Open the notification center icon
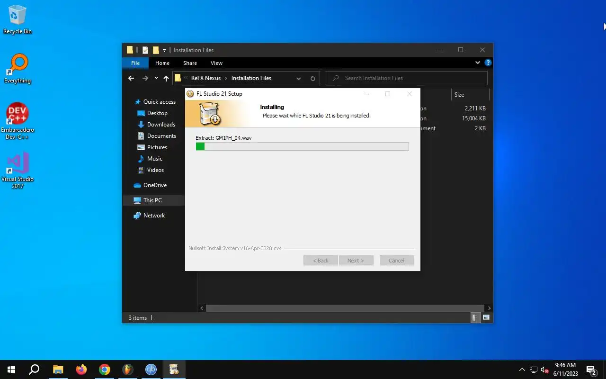The width and height of the screenshot is (606, 379). (591, 370)
